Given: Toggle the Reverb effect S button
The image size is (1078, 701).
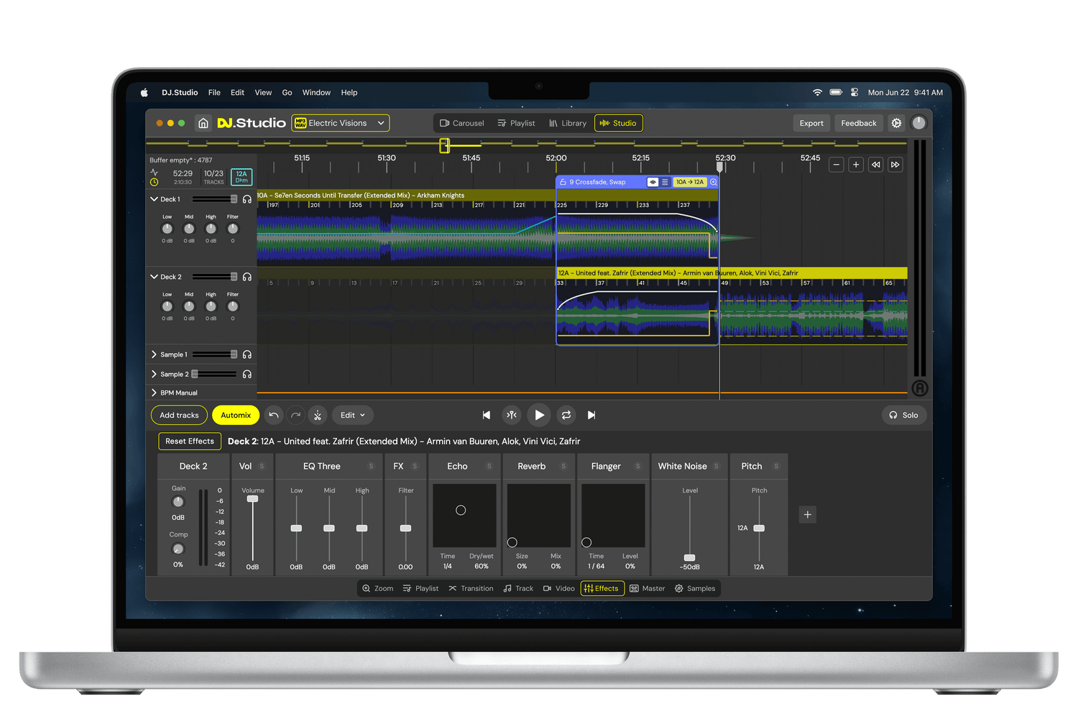Looking at the screenshot, I should coord(563,466).
